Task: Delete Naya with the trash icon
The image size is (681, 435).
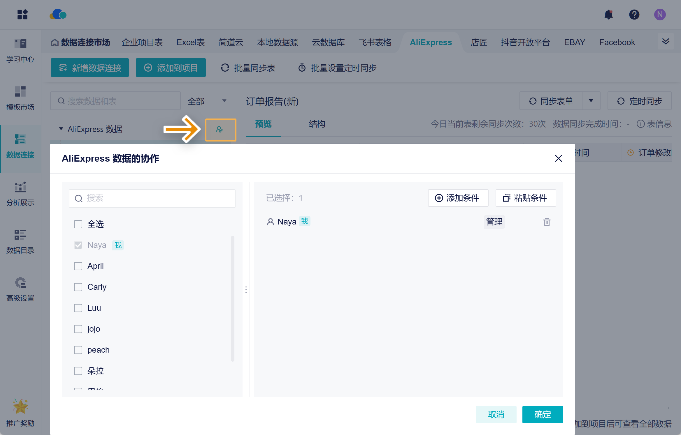Action: [547, 222]
